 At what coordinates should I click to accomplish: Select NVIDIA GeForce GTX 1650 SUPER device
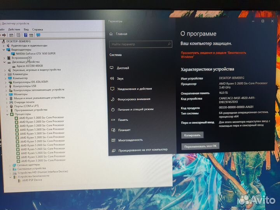click(36, 54)
